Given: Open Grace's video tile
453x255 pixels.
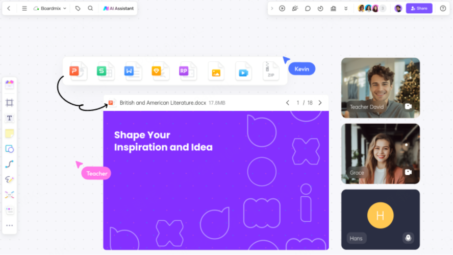Looking at the screenshot, I should pyautogui.click(x=381, y=154).
